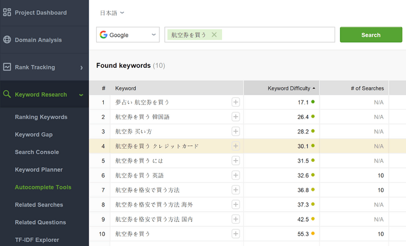Viewport: 406px width, 246px height.
Task: Remove the 航空券を買う search tag
Action: [x=214, y=35]
